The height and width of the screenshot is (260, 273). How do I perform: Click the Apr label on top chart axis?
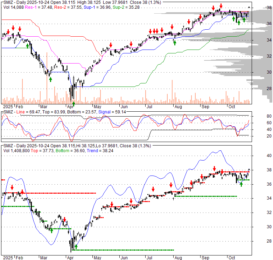[71, 106]
